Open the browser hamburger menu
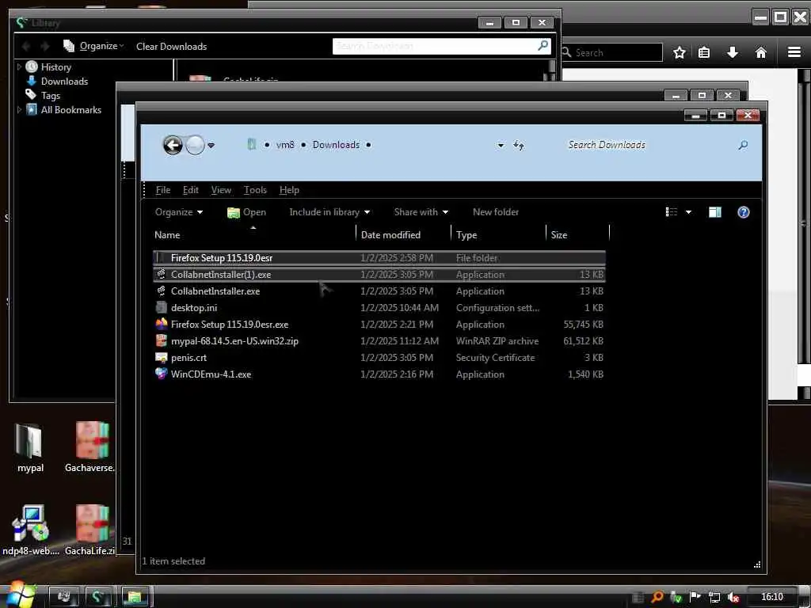Viewport: 811px width, 608px height. pyautogui.click(x=794, y=52)
